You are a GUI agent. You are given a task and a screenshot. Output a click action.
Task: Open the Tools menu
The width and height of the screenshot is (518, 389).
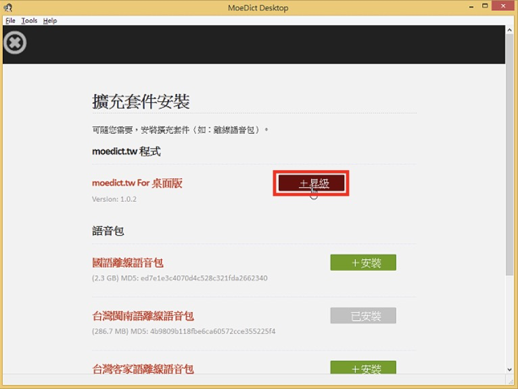tap(29, 20)
